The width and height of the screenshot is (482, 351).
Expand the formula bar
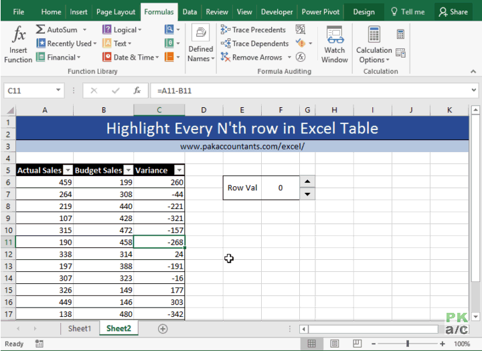click(x=473, y=90)
